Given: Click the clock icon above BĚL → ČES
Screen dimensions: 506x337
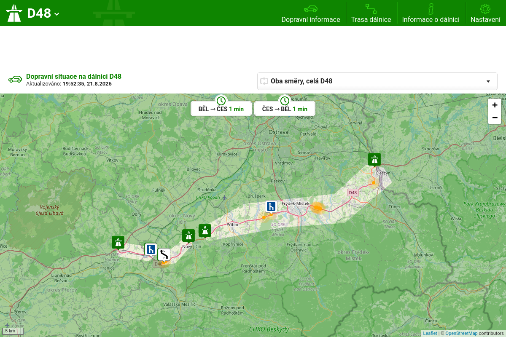Looking at the screenshot, I should (221, 101).
